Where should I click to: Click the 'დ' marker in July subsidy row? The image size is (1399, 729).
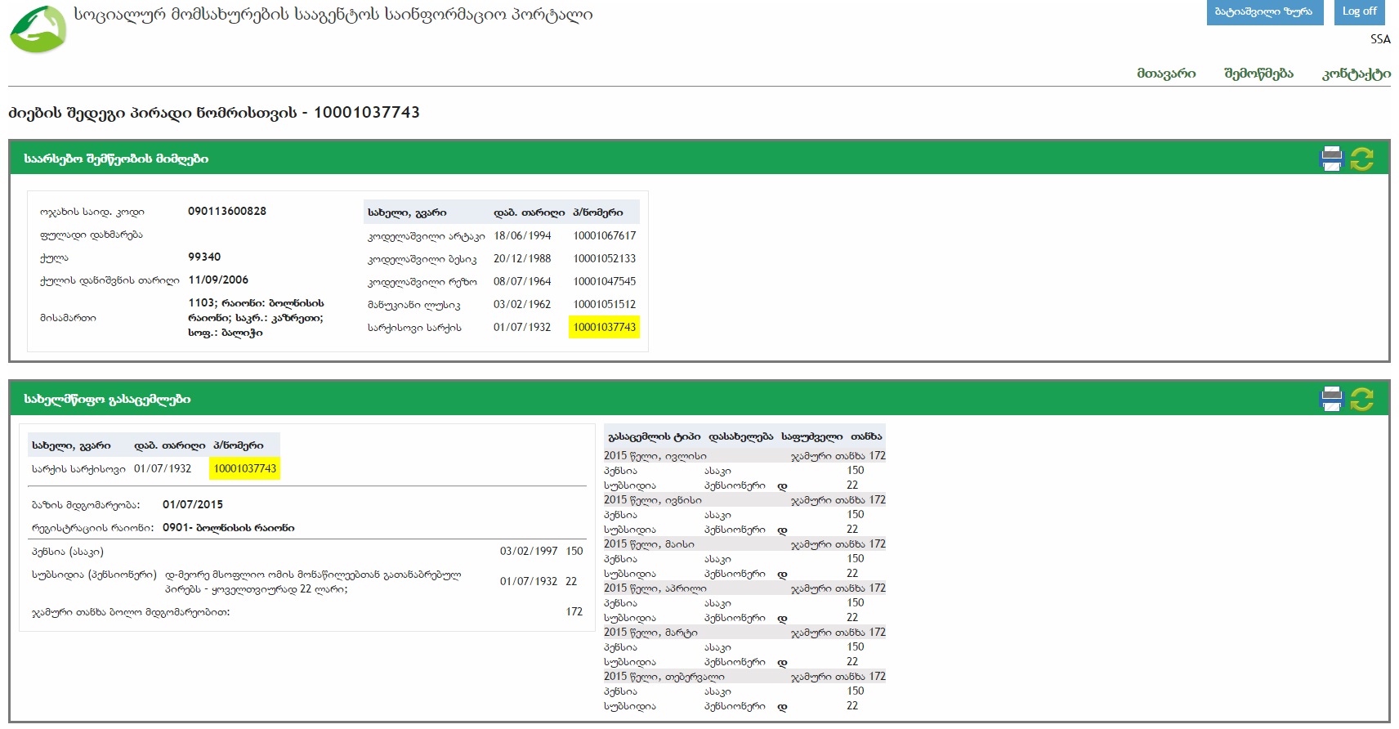[x=782, y=485]
